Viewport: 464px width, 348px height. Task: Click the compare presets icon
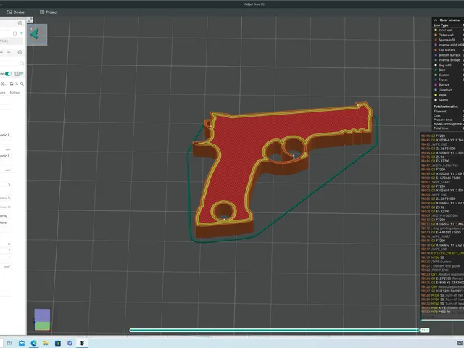(17, 74)
